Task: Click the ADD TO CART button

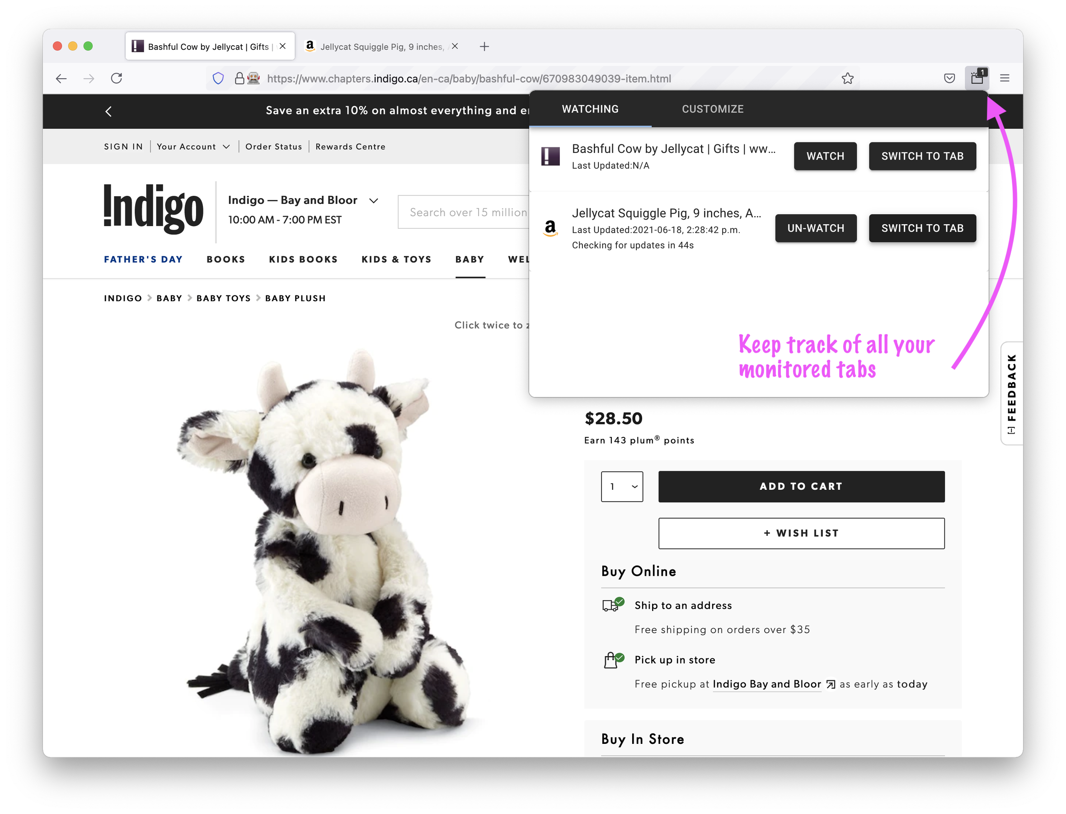Action: click(x=801, y=487)
